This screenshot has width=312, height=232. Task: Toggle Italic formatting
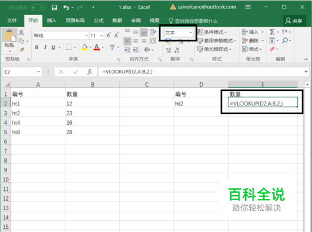(x=45, y=47)
